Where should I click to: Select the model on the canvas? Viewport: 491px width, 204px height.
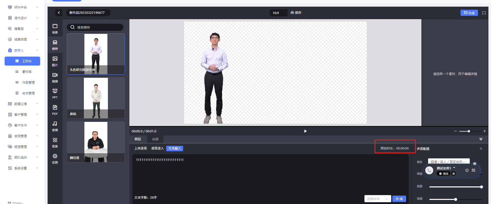[214, 78]
